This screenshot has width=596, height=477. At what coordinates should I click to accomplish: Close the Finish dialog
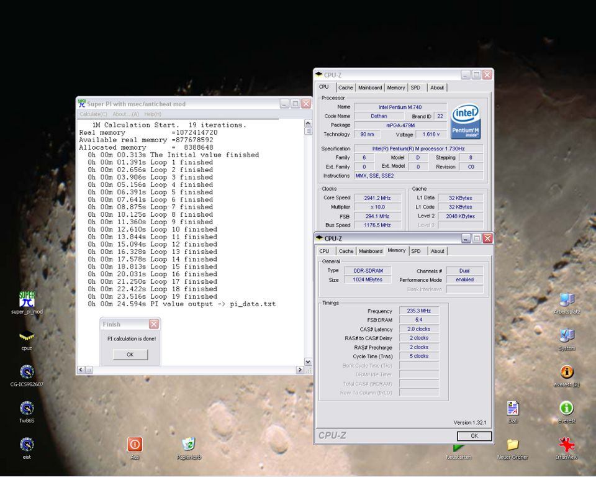click(153, 324)
